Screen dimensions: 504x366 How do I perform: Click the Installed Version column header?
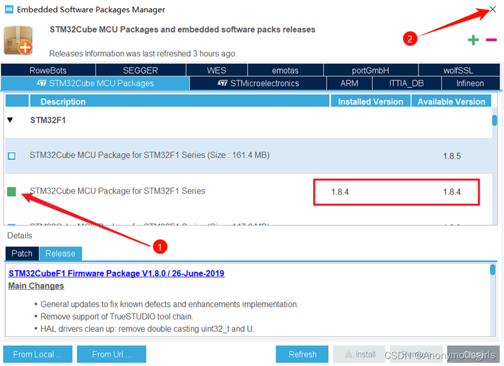tap(370, 101)
